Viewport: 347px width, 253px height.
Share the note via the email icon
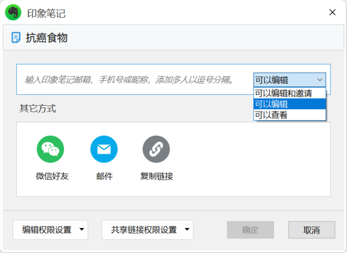pyautogui.click(x=104, y=149)
